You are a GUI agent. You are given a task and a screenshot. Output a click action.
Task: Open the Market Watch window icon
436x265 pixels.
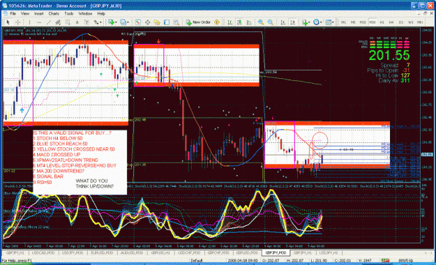coord(138,22)
